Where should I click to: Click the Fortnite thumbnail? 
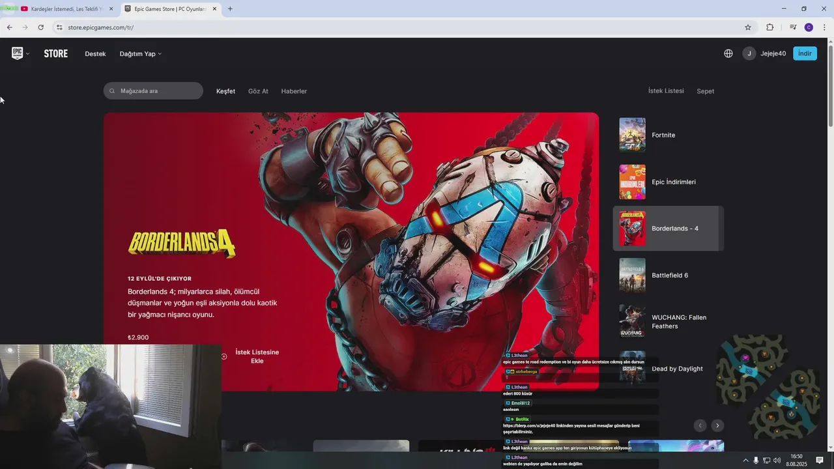click(x=632, y=135)
